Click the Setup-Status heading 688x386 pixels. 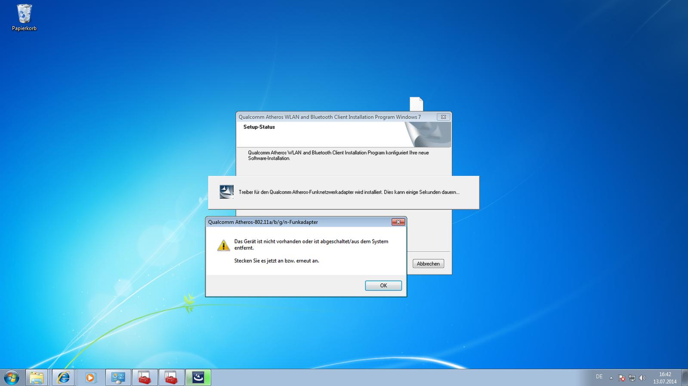pyautogui.click(x=259, y=127)
